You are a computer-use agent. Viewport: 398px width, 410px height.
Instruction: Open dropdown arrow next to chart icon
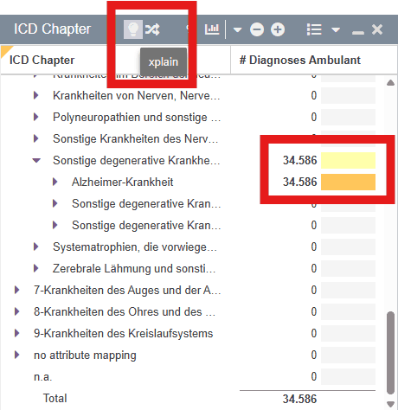pyautogui.click(x=237, y=29)
